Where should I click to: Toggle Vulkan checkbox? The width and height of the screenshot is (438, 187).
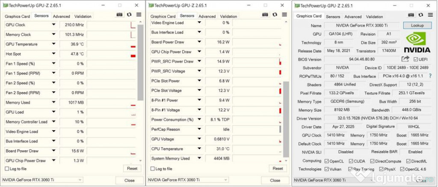coord(326,169)
